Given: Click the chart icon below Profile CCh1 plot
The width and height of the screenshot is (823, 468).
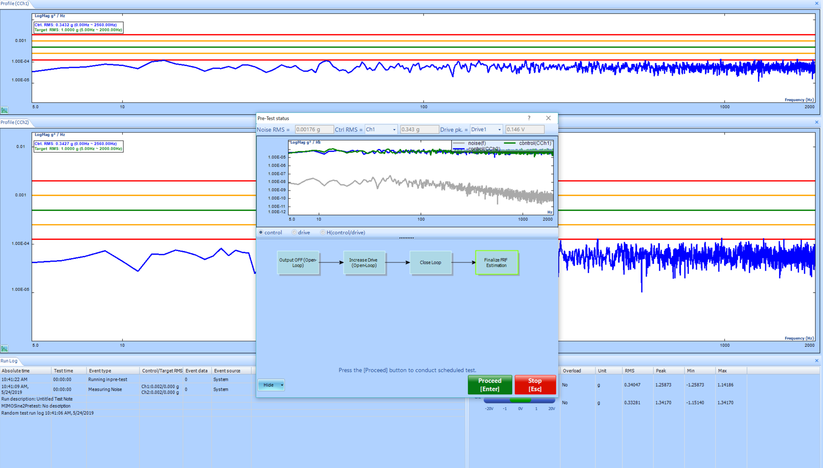Looking at the screenshot, I should [4, 110].
